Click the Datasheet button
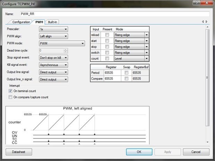 (x=19, y=152)
